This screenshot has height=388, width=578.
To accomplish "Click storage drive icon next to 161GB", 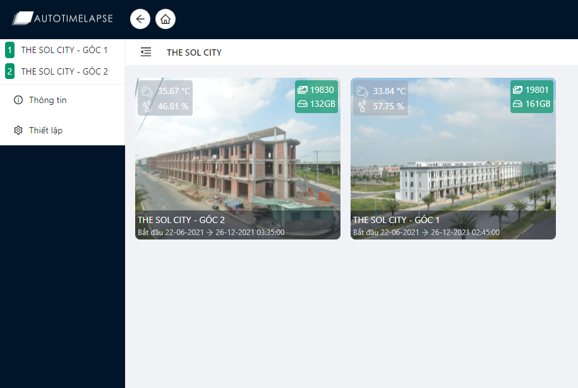I will point(517,104).
